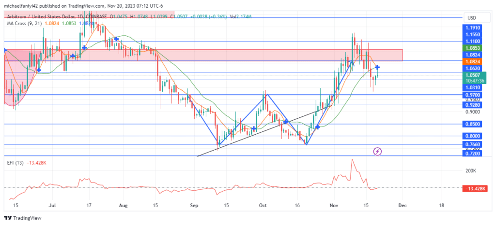
Task: Select the 0.9700 price label
Action: 472,95
